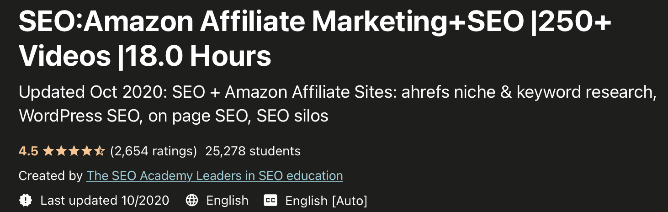Click the last updated alert badge icon

tap(25, 200)
